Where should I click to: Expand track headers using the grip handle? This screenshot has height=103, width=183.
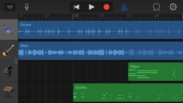tap(16, 61)
